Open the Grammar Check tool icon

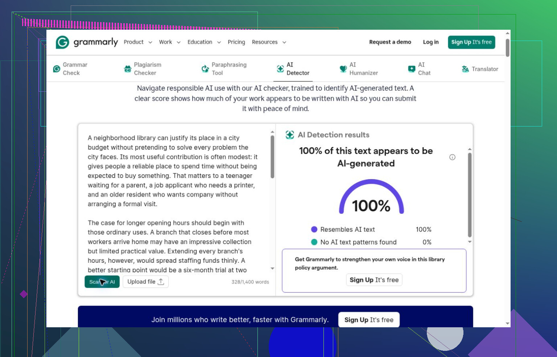pyautogui.click(x=57, y=69)
